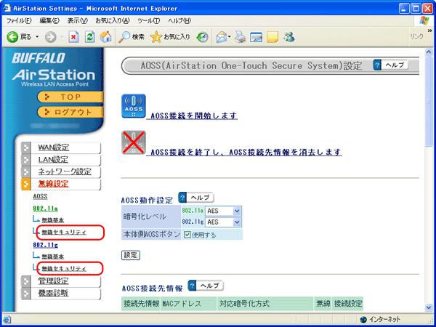This screenshot has height=327, width=436.
Task: Open WAN設定 in sidebar
Action: pyautogui.click(x=54, y=148)
